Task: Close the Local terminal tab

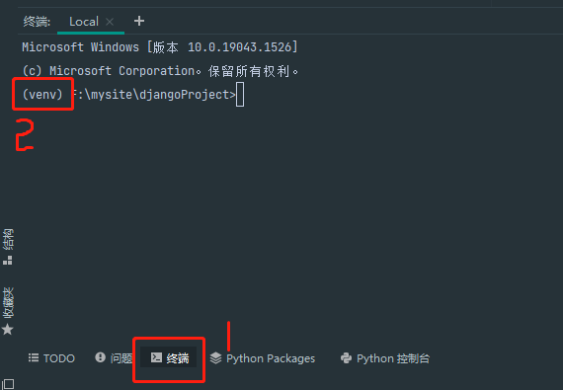Action: click(110, 22)
